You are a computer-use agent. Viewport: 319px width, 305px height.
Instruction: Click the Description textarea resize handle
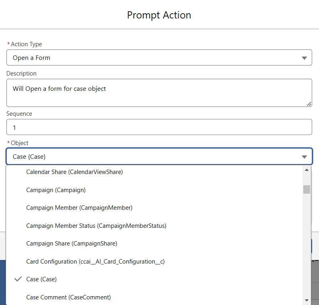click(309, 104)
